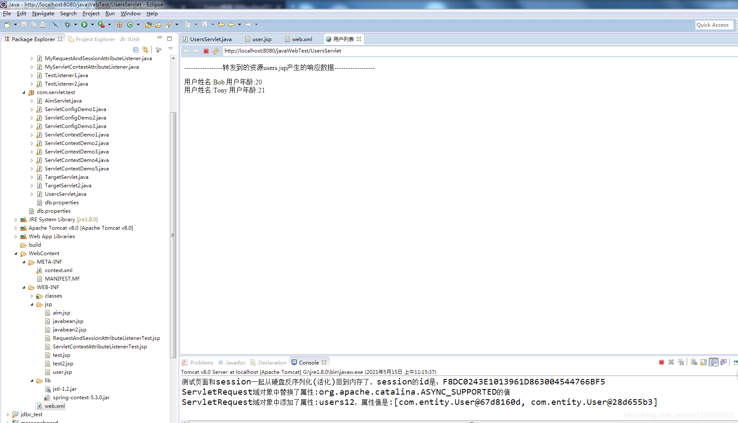Start a Debug session with the bug icon
The width and height of the screenshot is (738, 423).
67,24
